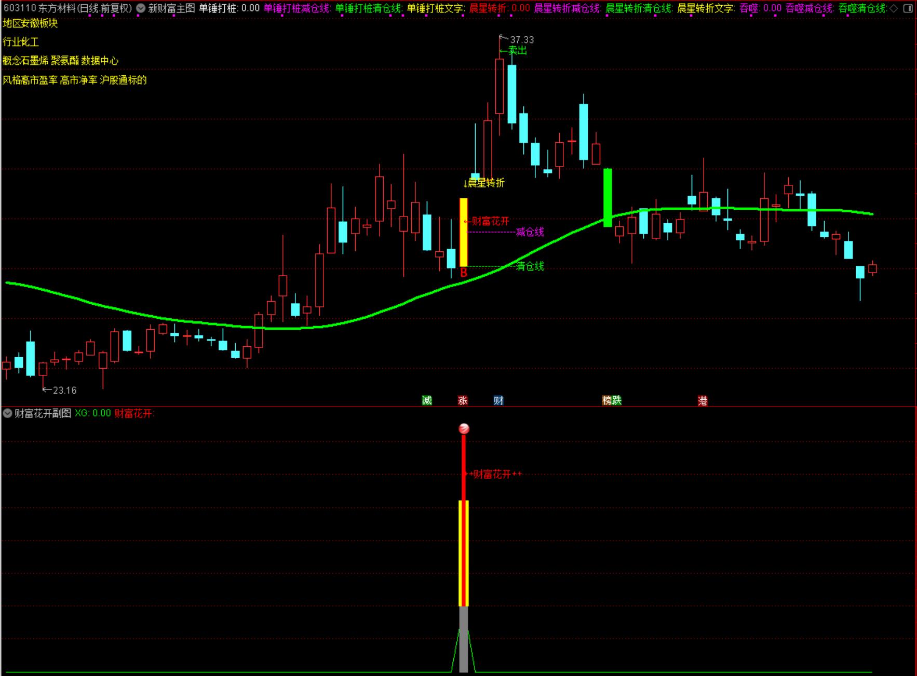Screen dimensions: 917x676
Task: Click the XG: 0.00 sub-chart value
Action: pyautogui.click(x=93, y=413)
